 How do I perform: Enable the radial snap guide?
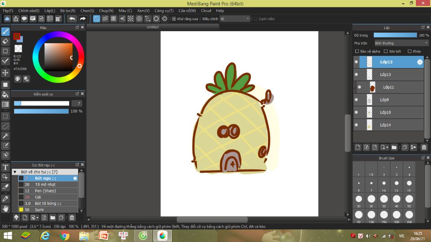[x=130, y=18]
